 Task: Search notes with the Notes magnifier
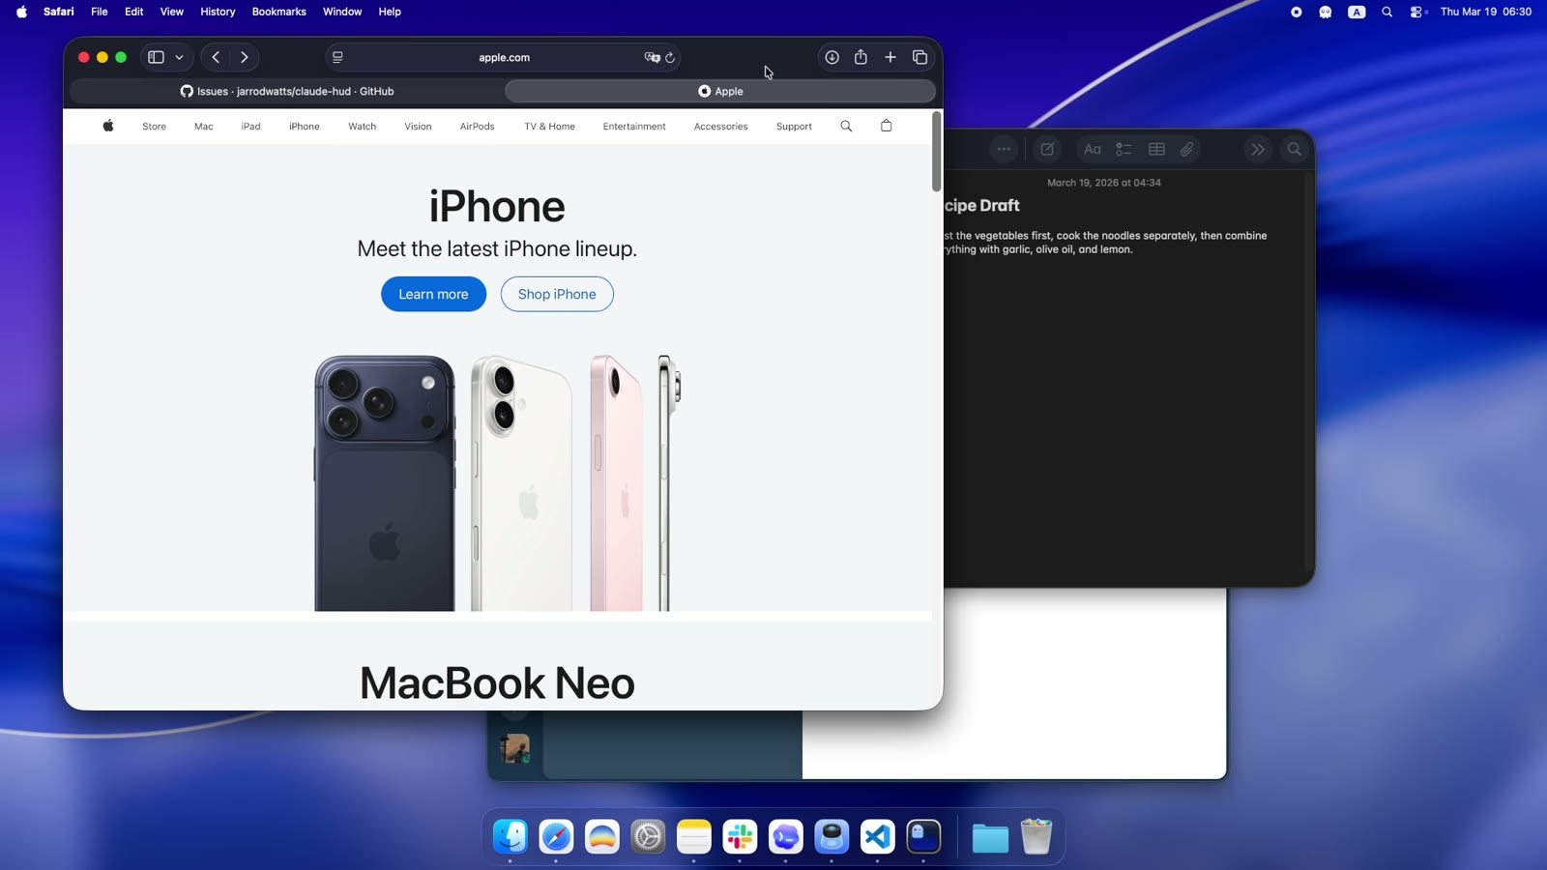tap(1294, 149)
